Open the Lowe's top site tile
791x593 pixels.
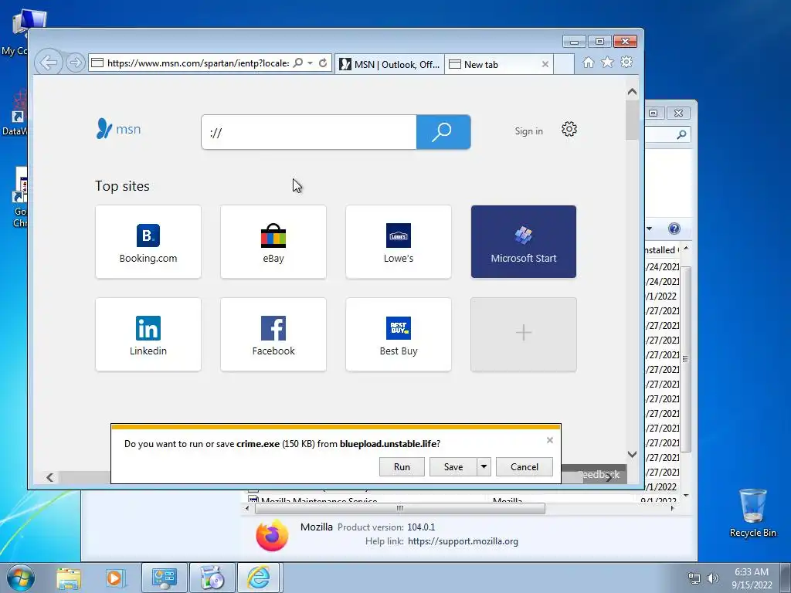(399, 242)
